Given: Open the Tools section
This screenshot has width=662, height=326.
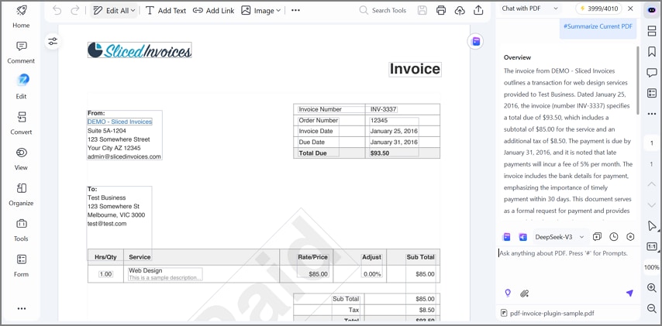Looking at the screenshot, I should tap(21, 230).
